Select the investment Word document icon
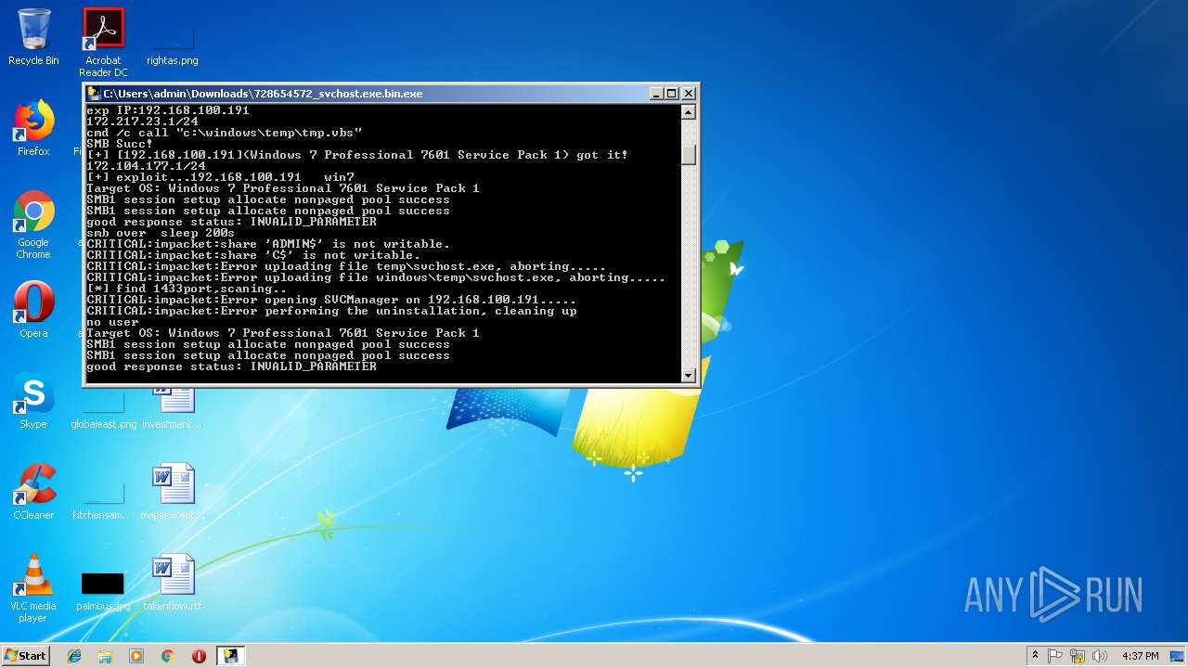Viewport: 1188px width, 668px height. click(x=174, y=408)
